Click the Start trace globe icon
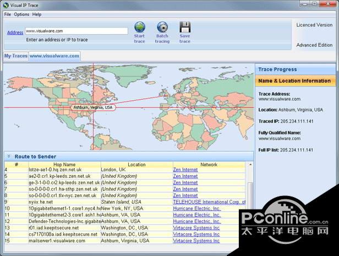Viewport: 339px width, 256px height. tap(140, 27)
